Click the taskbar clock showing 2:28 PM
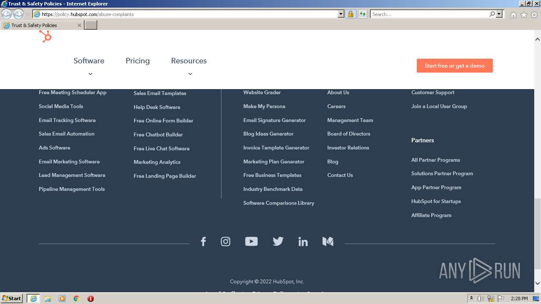 (519, 299)
